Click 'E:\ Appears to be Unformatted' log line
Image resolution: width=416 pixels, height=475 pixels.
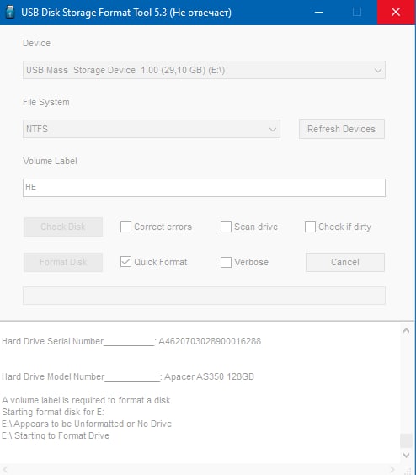(x=87, y=424)
